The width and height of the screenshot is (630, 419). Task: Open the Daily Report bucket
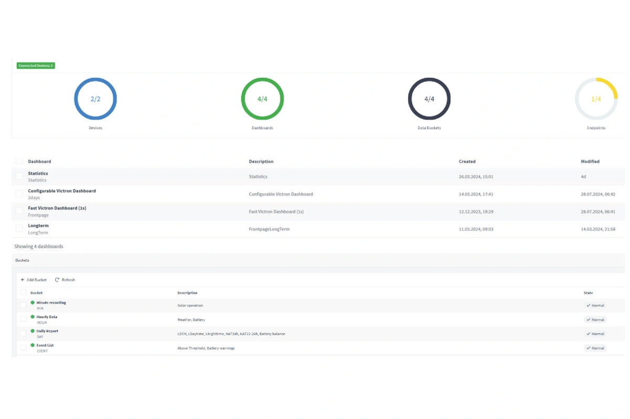47,331
